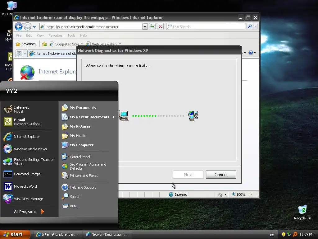Open Search from Start menu
This screenshot has height=239, width=318.
click(88, 197)
